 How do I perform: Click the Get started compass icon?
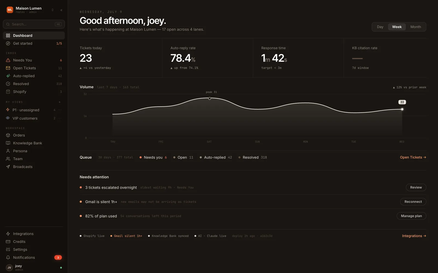pos(8,43)
